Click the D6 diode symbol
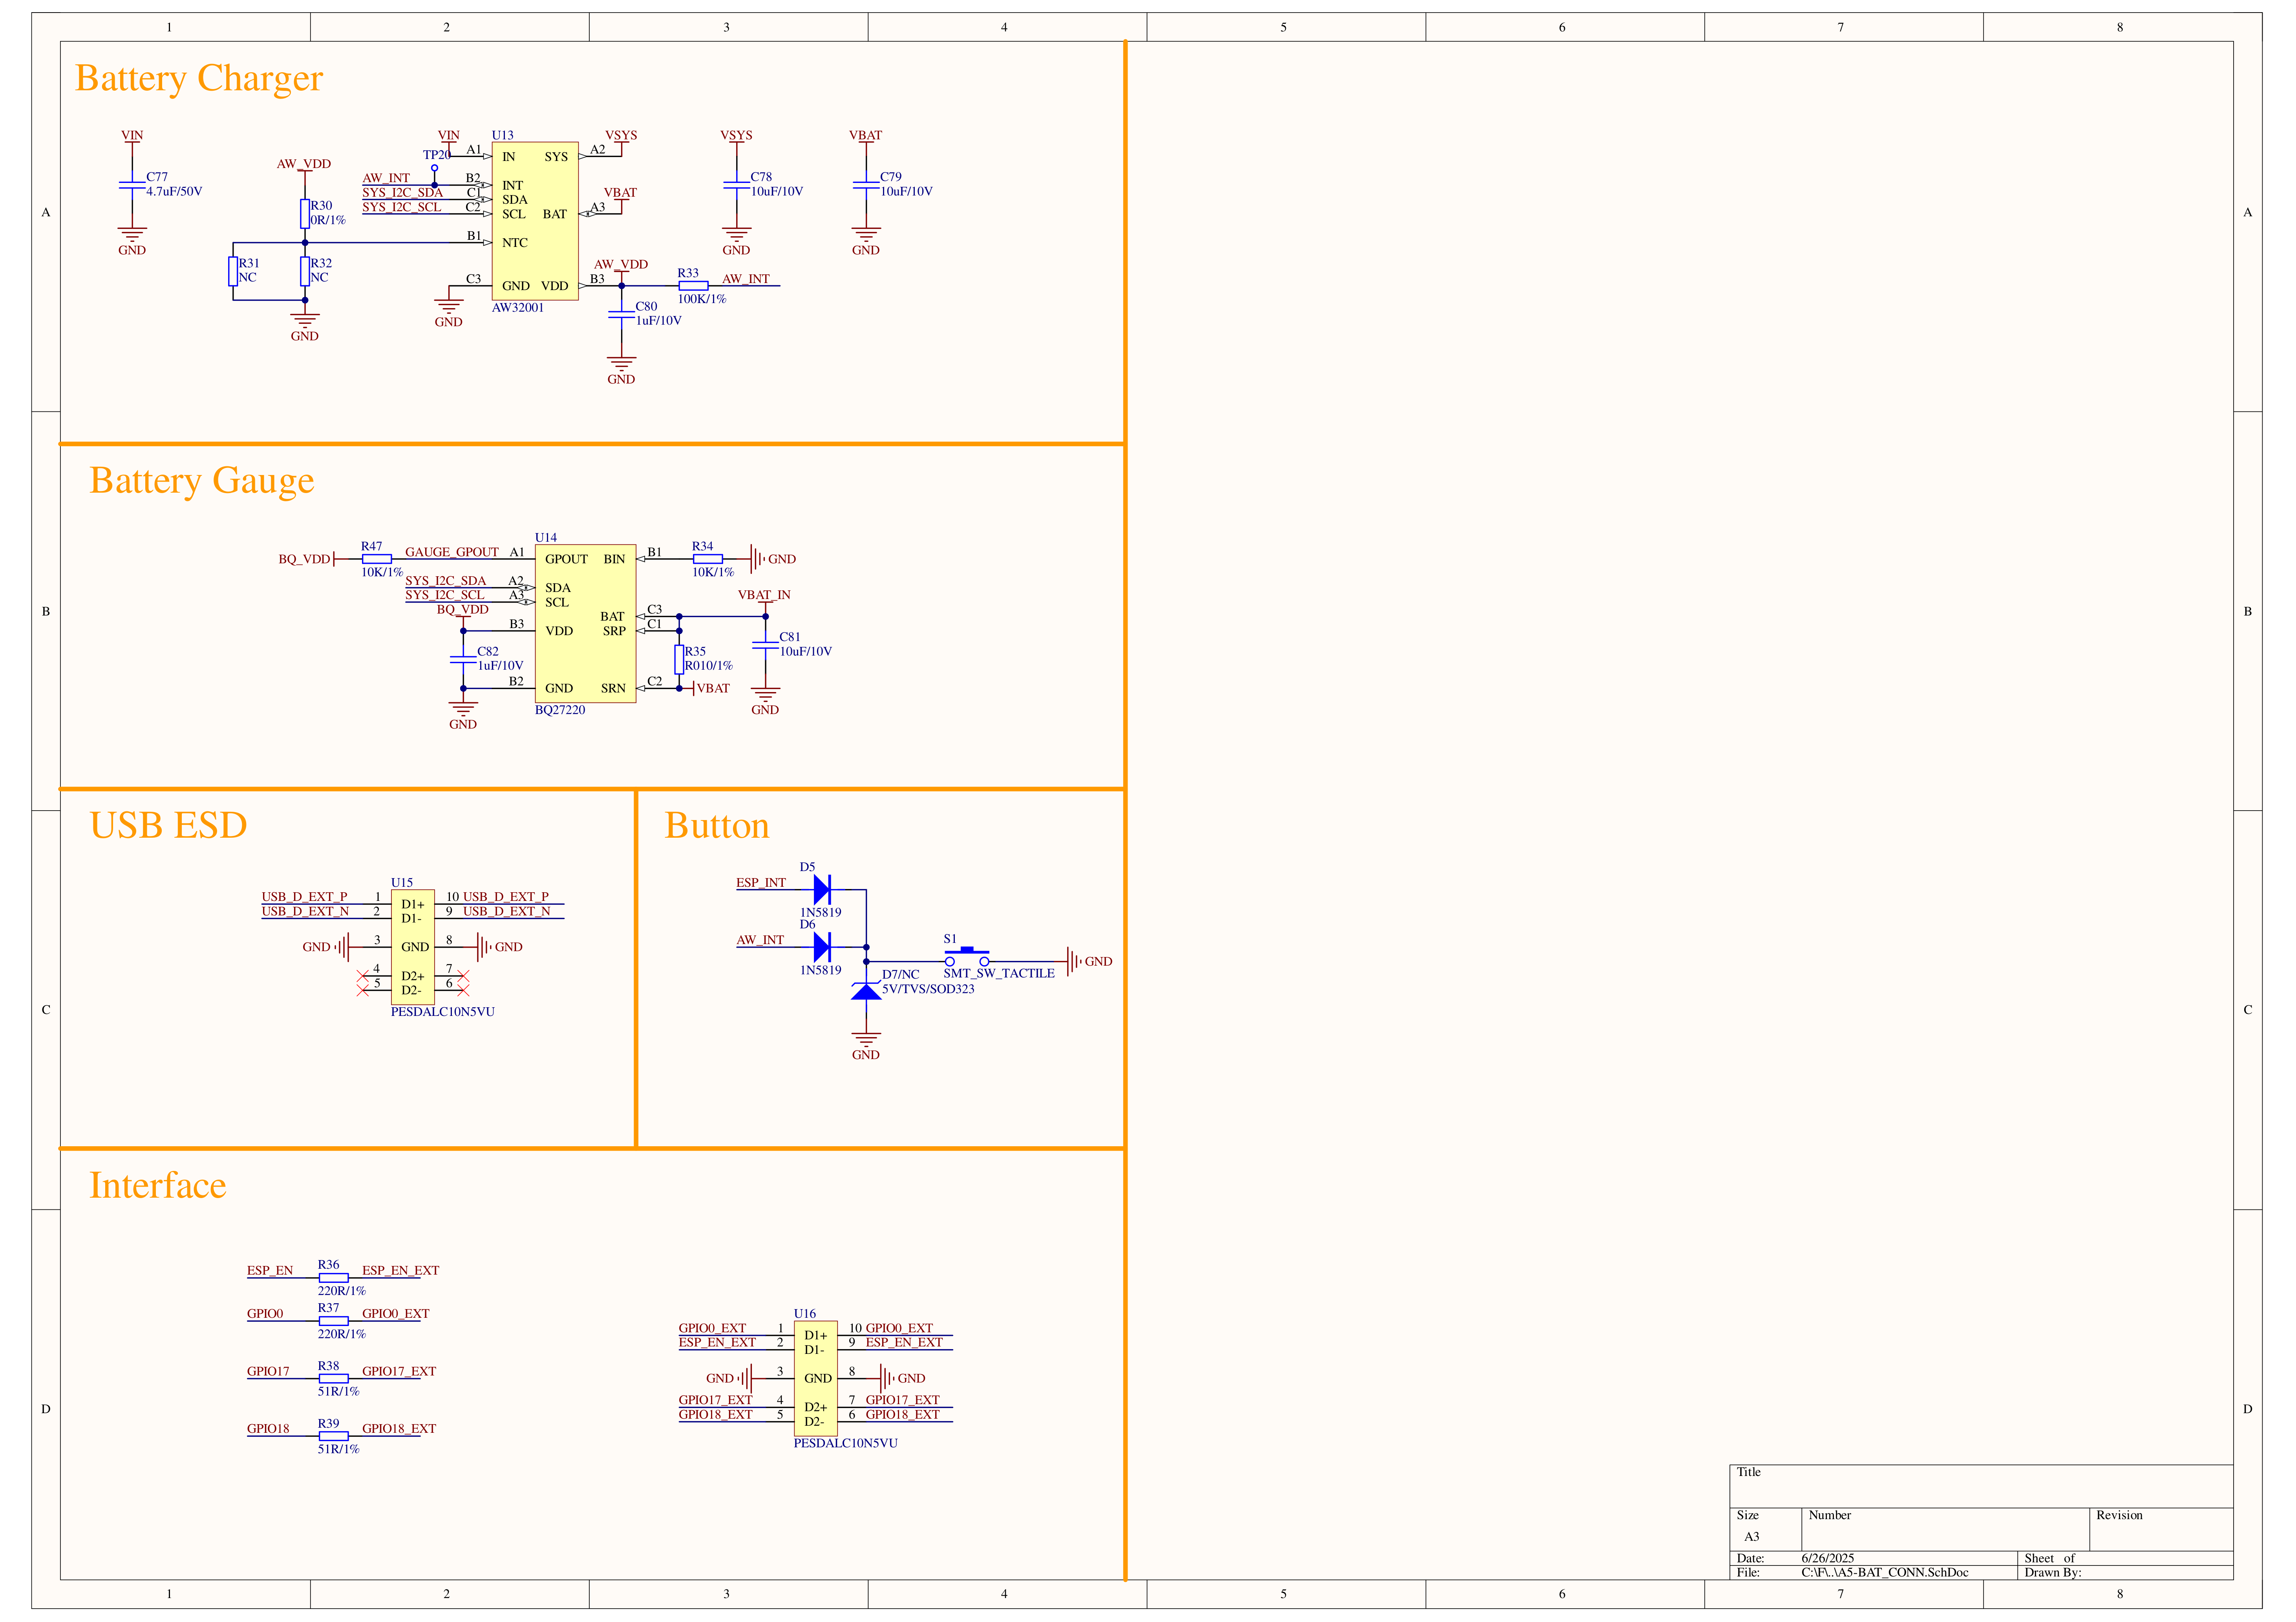This screenshot has height=1622, width=2296. tap(822, 947)
